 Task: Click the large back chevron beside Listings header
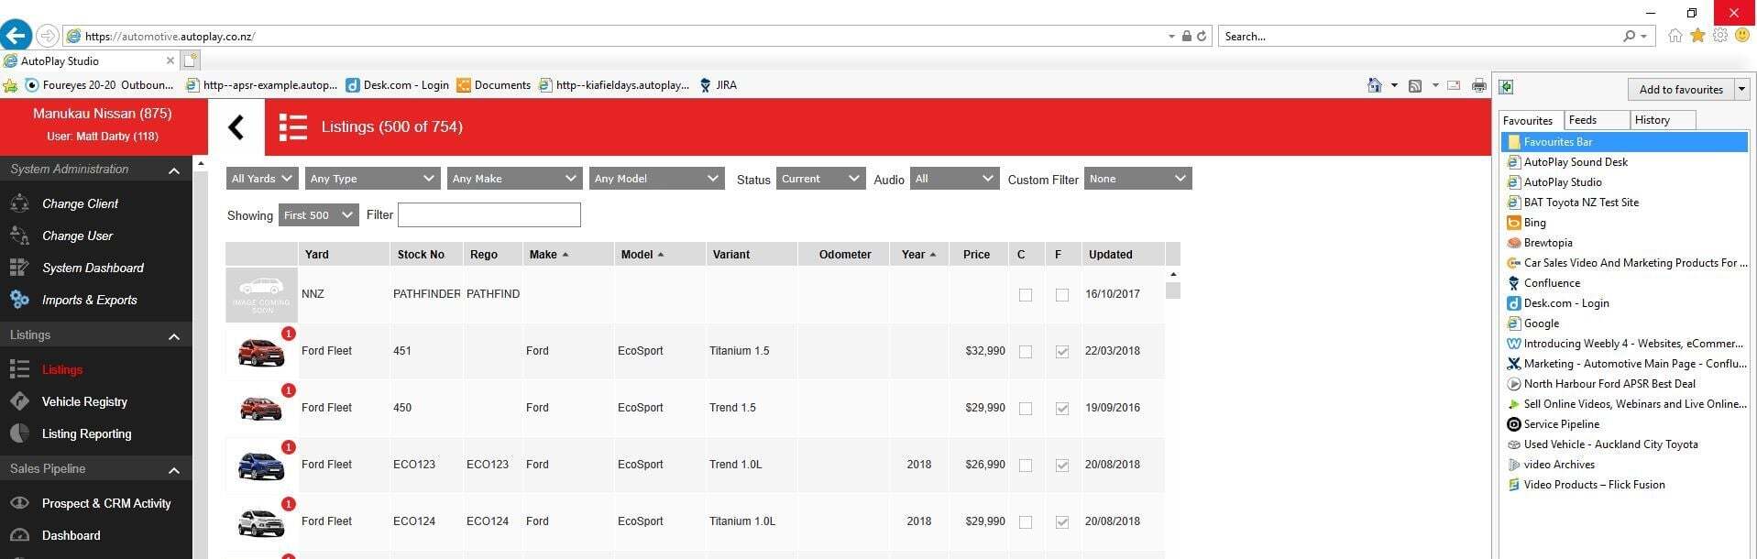pyautogui.click(x=236, y=126)
